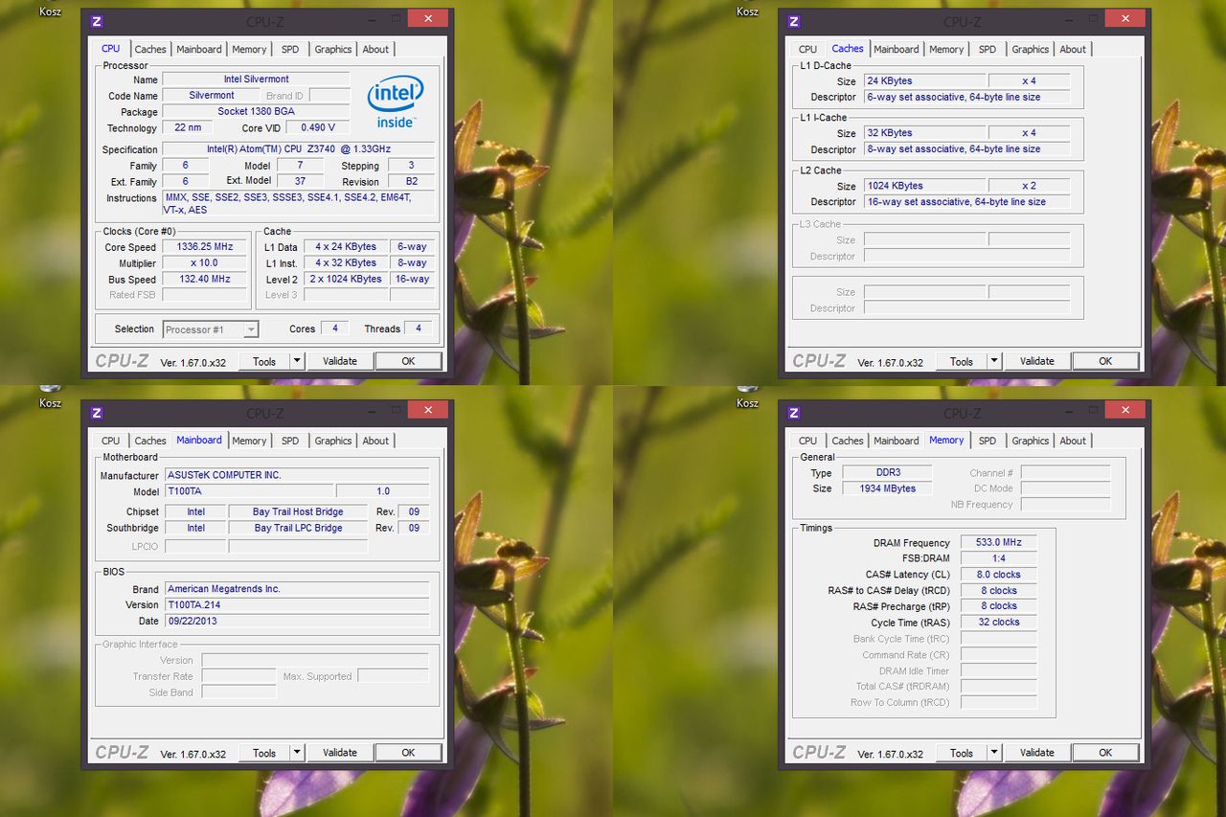Open the Processor #1 selection dropdown
1226x817 pixels.
click(x=251, y=329)
